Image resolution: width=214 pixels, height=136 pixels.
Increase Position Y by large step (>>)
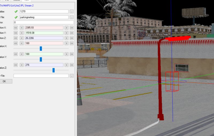click(72, 33)
